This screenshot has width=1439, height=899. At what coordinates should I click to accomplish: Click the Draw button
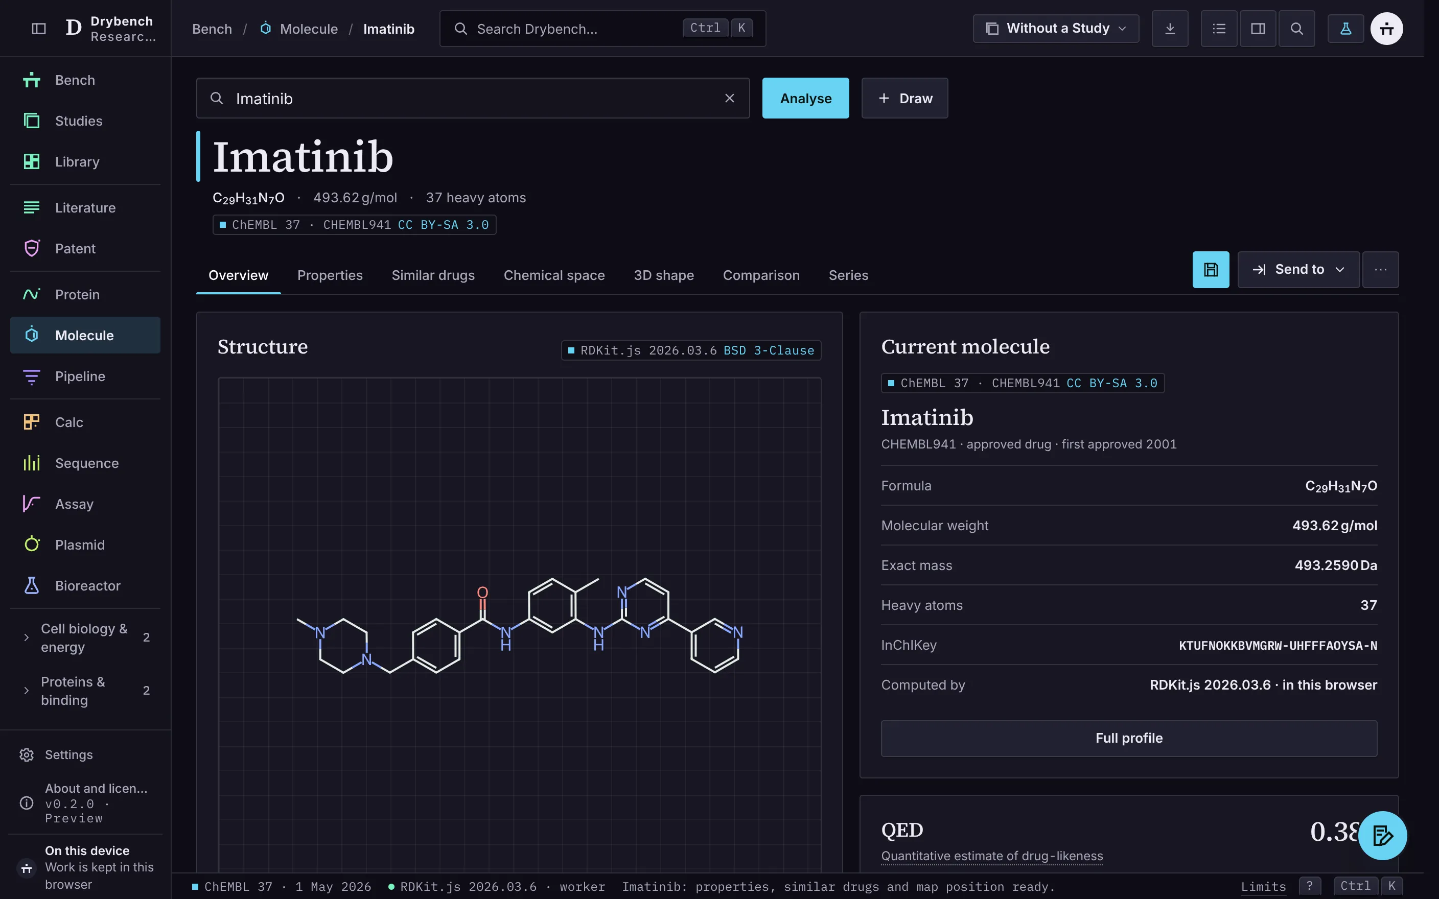904,98
